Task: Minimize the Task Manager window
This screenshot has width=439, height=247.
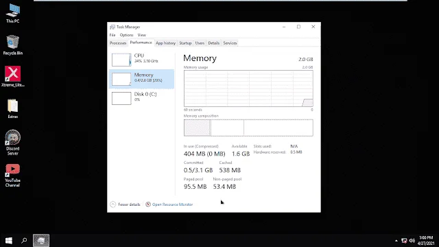Action: pyautogui.click(x=284, y=27)
